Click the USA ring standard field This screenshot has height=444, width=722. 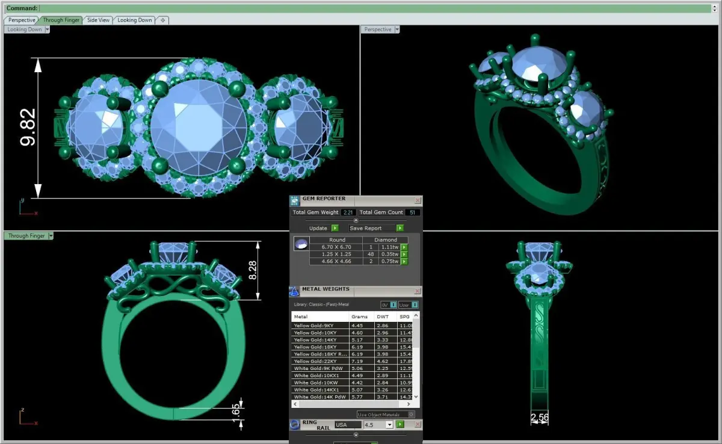tap(348, 425)
